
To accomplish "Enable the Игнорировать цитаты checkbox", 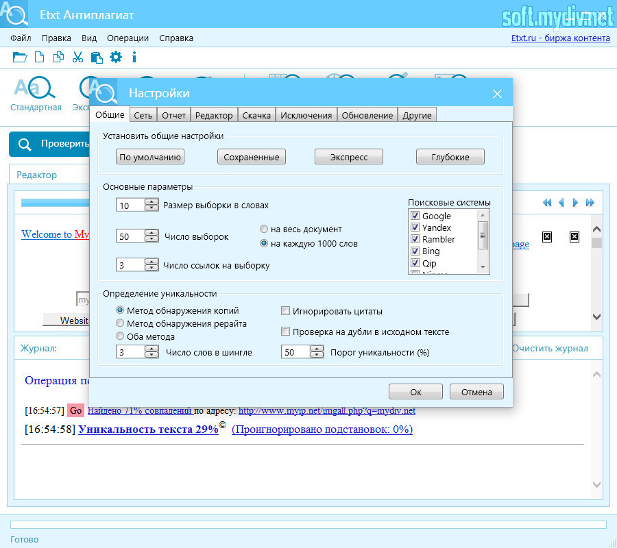I will pos(286,311).
